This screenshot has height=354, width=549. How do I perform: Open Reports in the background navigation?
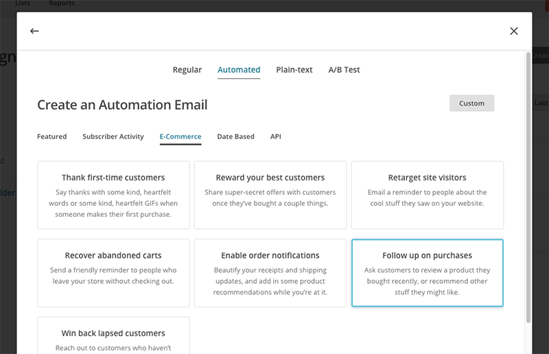(x=62, y=3)
